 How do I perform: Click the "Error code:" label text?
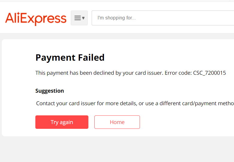coord(178,73)
